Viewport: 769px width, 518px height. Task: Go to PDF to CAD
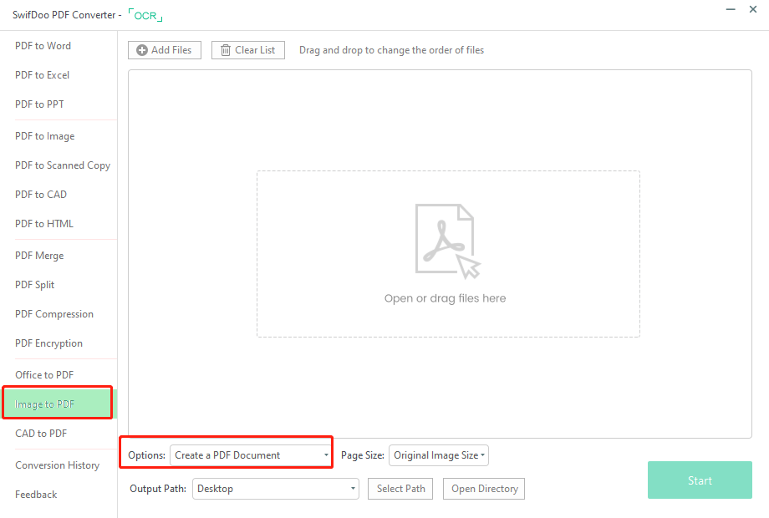pyautogui.click(x=41, y=194)
